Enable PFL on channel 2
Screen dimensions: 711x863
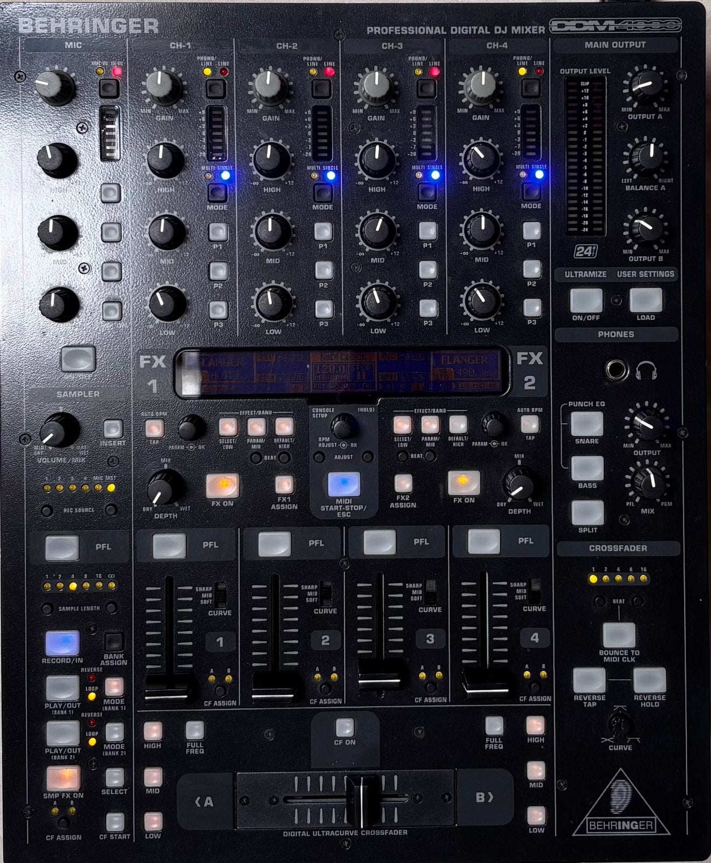[275, 544]
